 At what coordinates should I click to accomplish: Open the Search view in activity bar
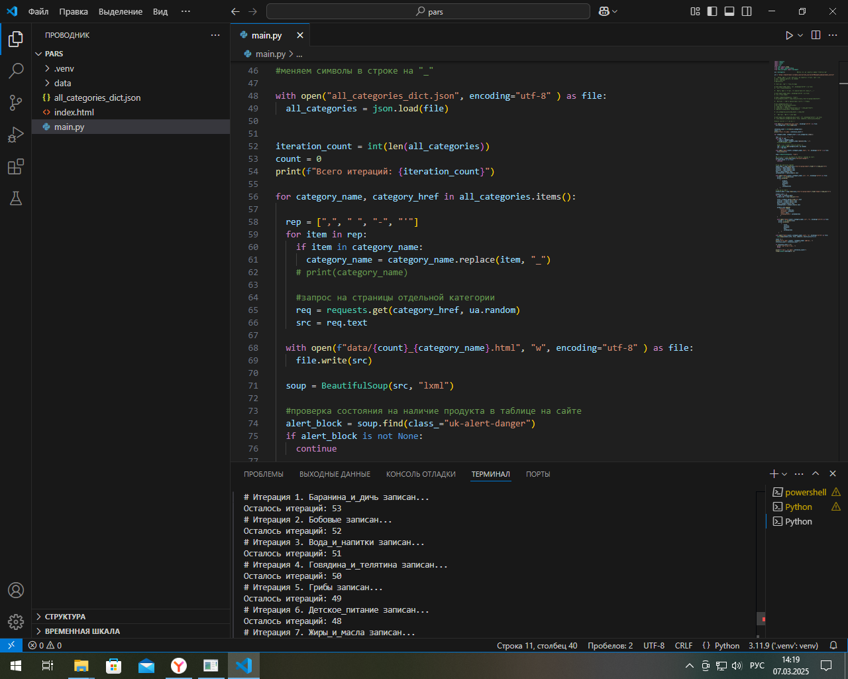coord(16,71)
